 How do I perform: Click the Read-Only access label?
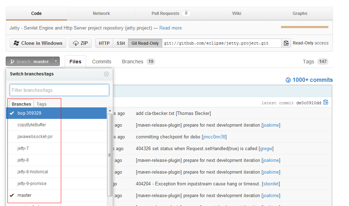point(311,43)
